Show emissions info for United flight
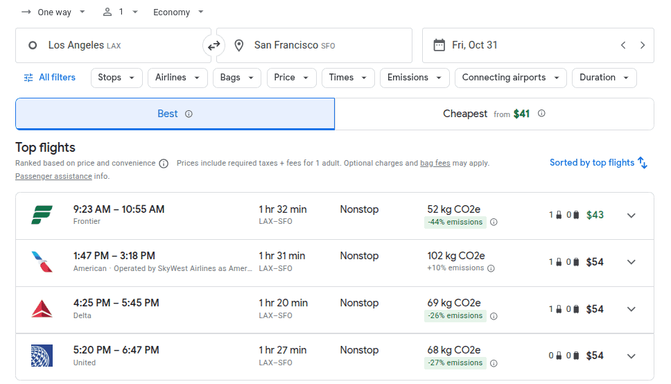671x384 pixels. pyautogui.click(x=494, y=363)
